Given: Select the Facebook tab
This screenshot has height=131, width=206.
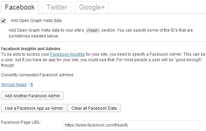Looking at the screenshot, I should [x=20, y=8].
